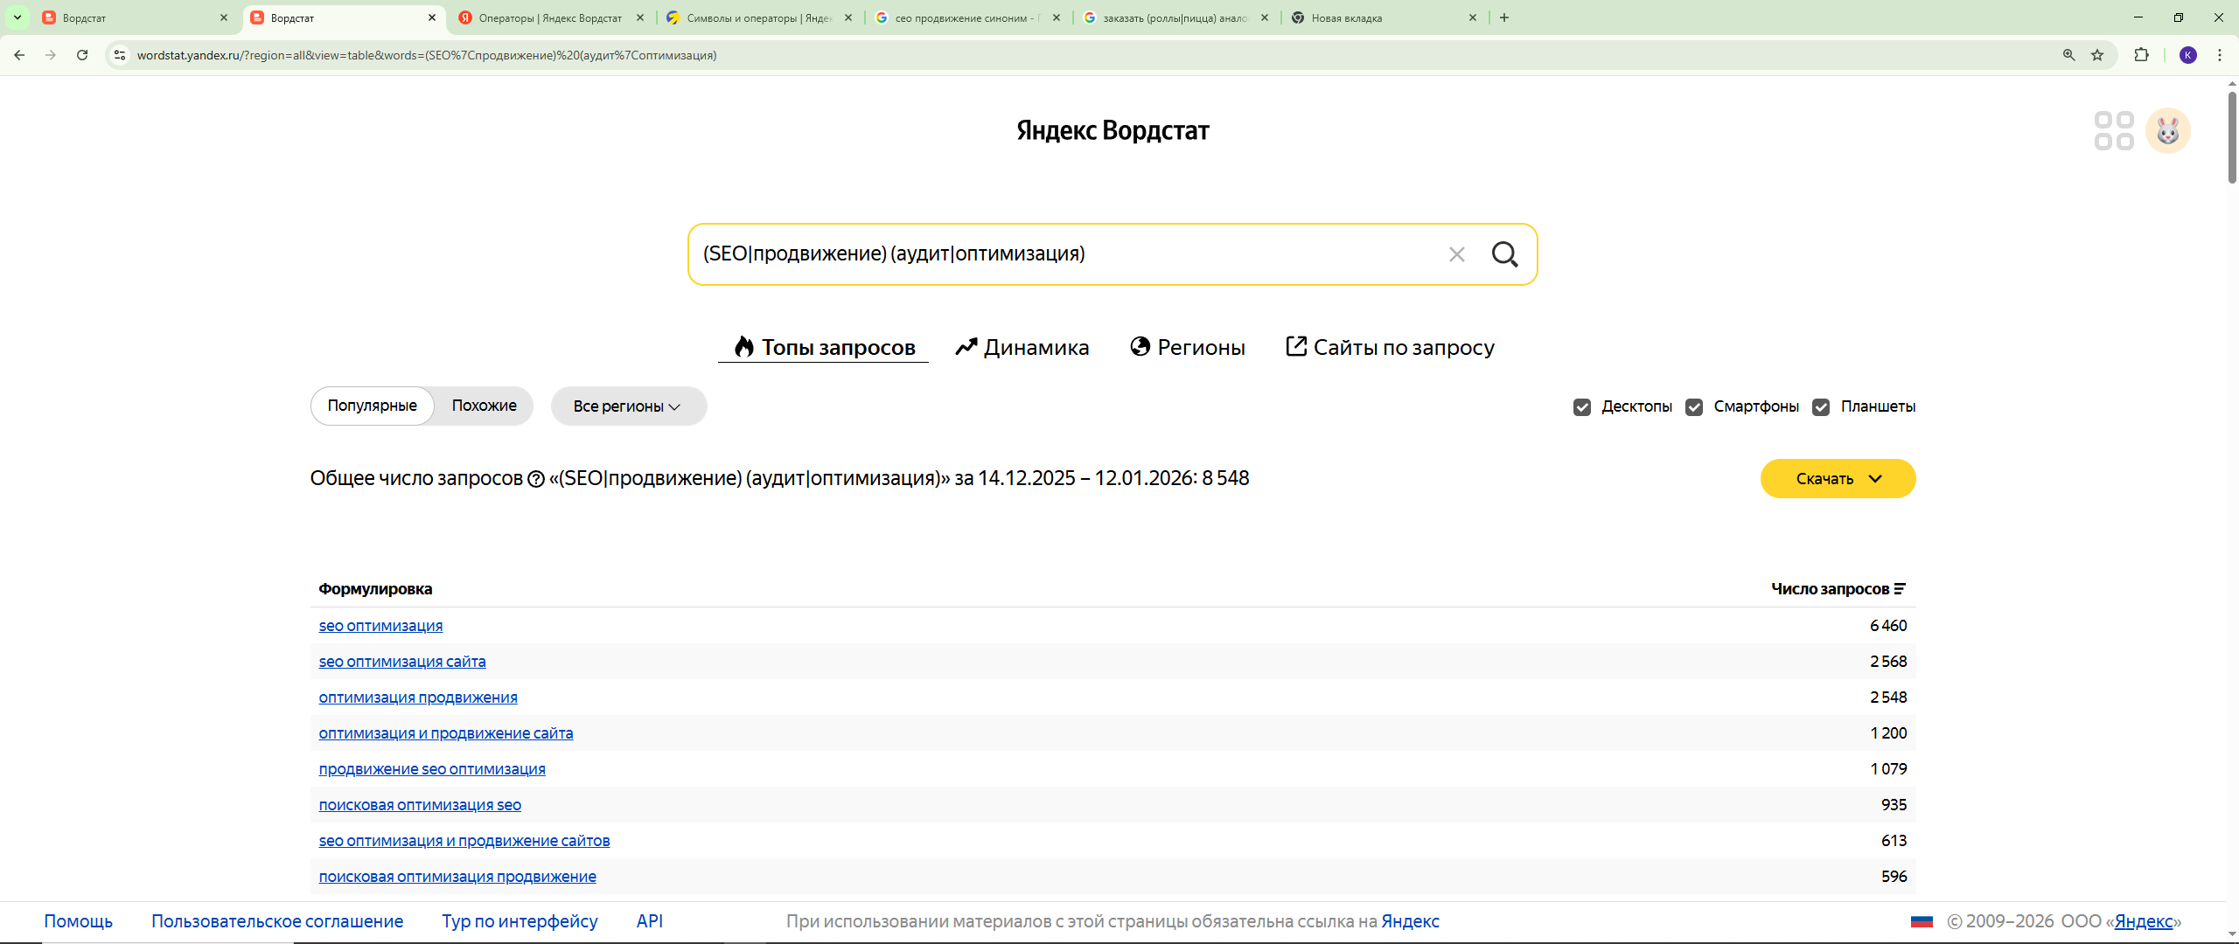The width and height of the screenshot is (2239, 944).
Task: Toggle the Смартфоны checkbox
Action: [x=1694, y=407]
